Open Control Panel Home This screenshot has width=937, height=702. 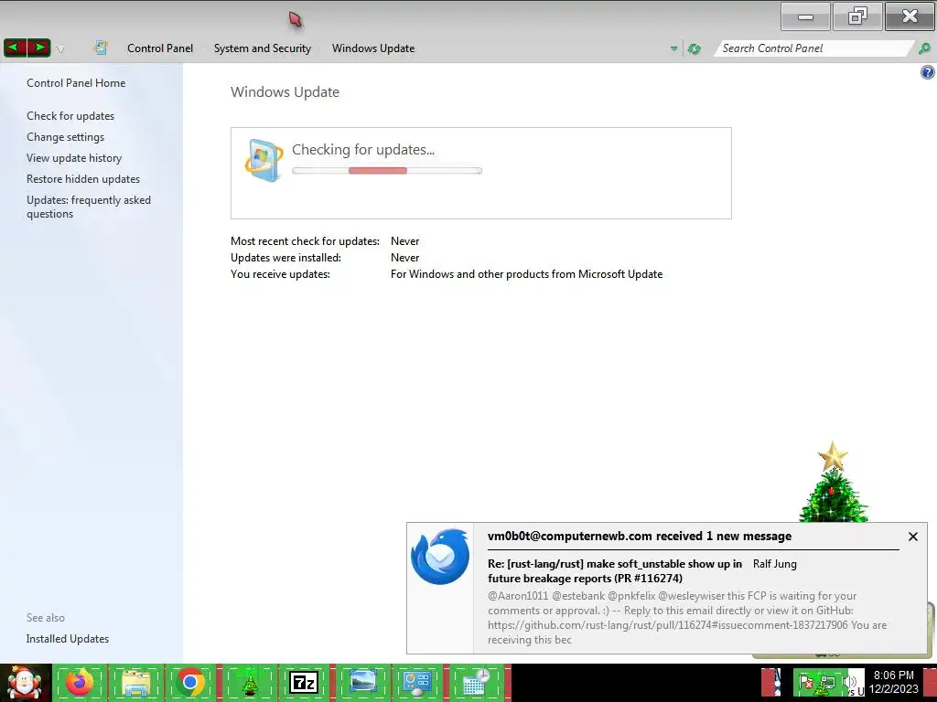coord(76,83)
